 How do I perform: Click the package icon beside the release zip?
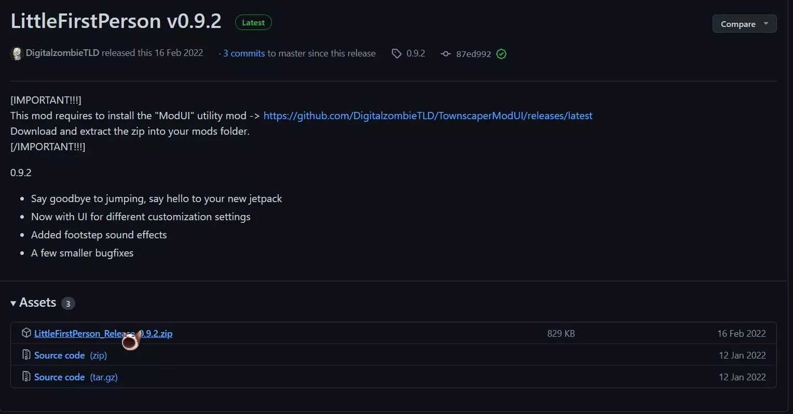point(26,333)
